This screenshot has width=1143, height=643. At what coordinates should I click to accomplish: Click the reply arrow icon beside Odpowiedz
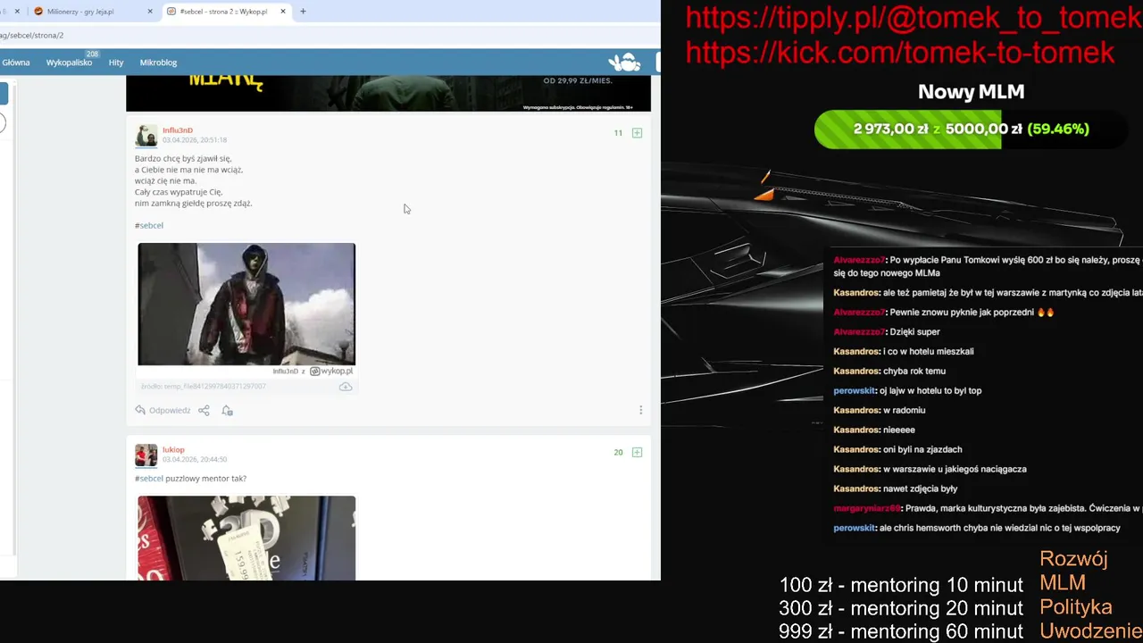click(140, 411)
